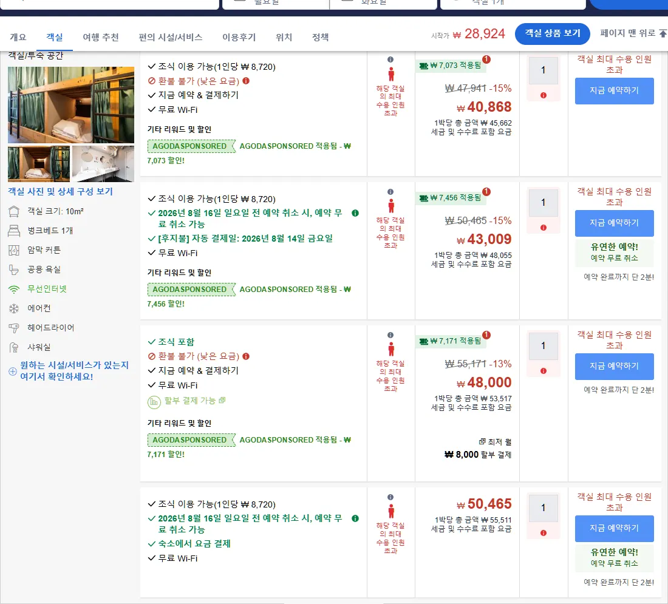
Task: Click red warning icon under quantity in ₩43,009 row
Action: click(543, 228)
